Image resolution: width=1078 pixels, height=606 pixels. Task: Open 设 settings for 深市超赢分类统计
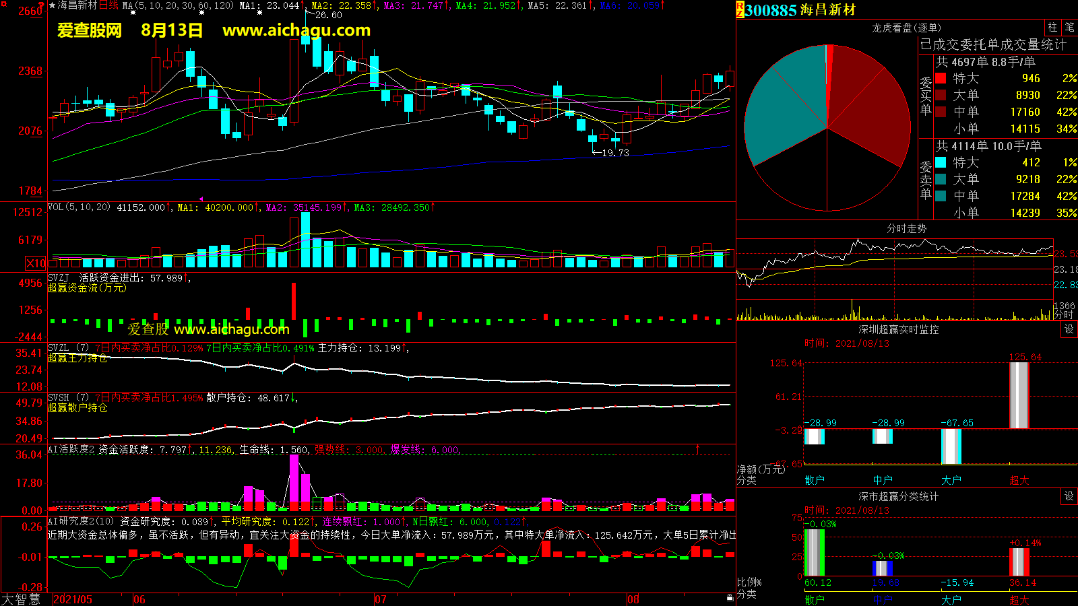click(x=1069, y=496)
